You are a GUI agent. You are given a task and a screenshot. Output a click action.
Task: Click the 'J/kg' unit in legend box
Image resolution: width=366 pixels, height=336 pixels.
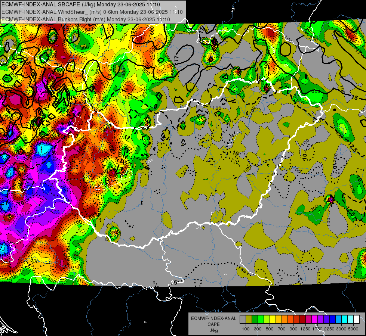213,330
